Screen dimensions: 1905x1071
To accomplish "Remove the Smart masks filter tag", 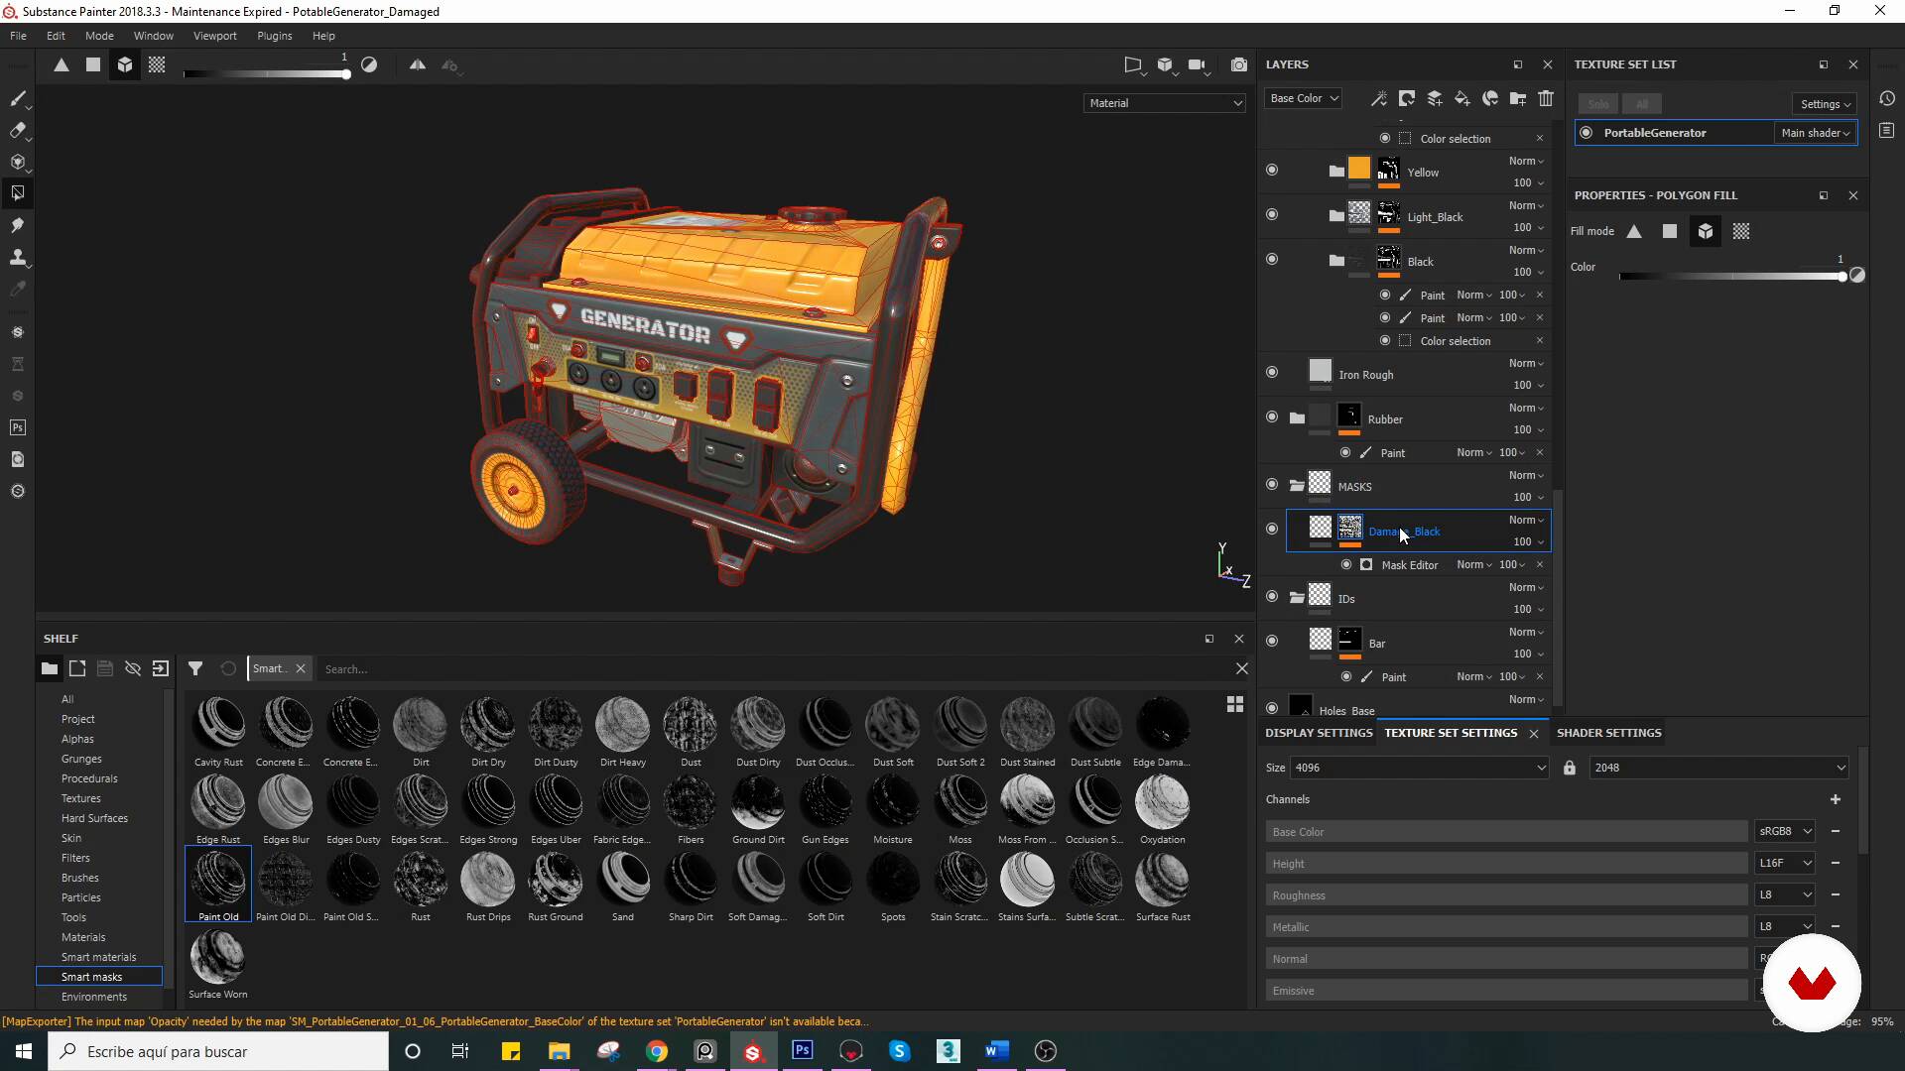I will point(301,668).
